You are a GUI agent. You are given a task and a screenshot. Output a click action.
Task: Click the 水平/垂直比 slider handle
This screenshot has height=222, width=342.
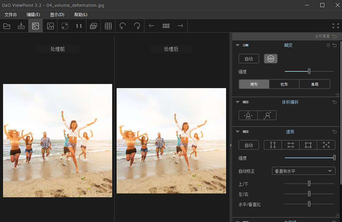[309, 204]
